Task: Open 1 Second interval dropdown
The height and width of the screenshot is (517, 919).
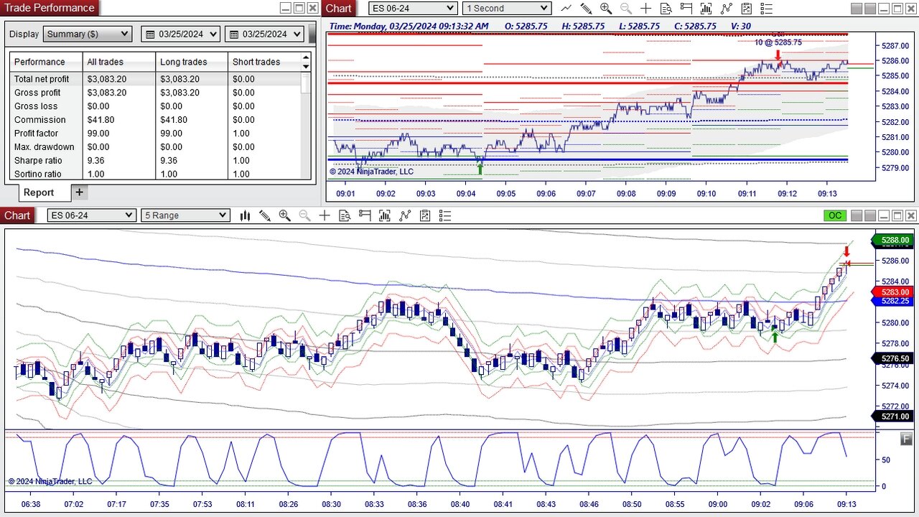Action: 507,9
